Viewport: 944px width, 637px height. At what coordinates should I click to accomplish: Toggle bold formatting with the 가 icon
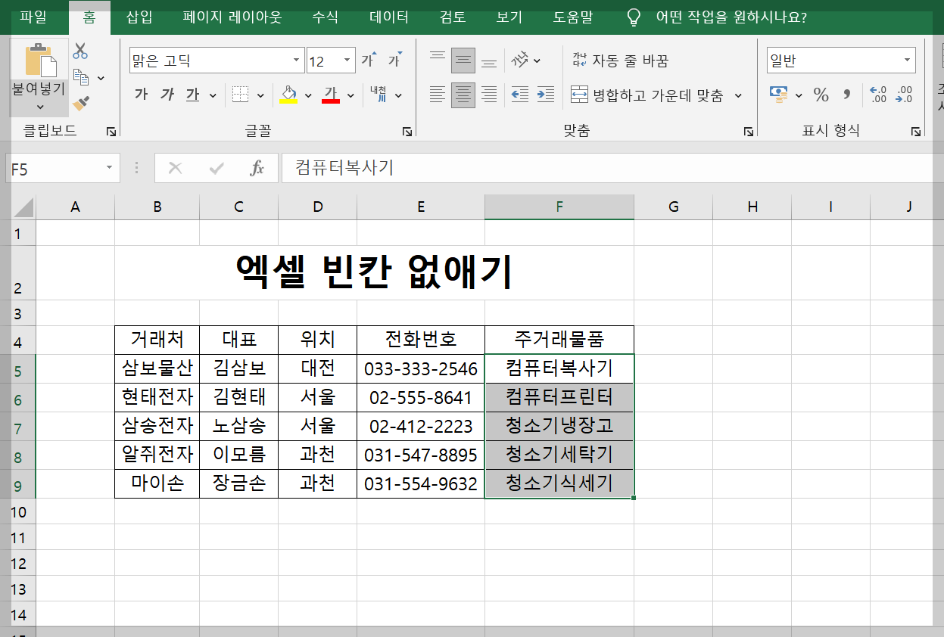point(141,95)
